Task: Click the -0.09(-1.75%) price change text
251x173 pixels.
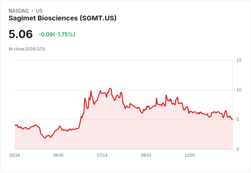Action: point(57,34)
